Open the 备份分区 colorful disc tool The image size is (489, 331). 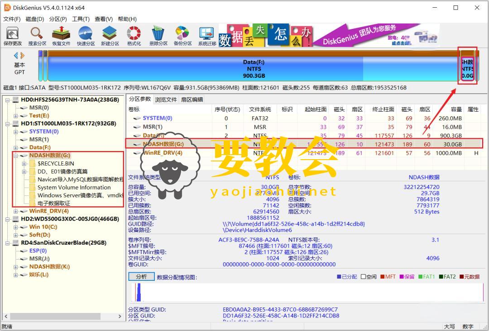click(183, 36)
